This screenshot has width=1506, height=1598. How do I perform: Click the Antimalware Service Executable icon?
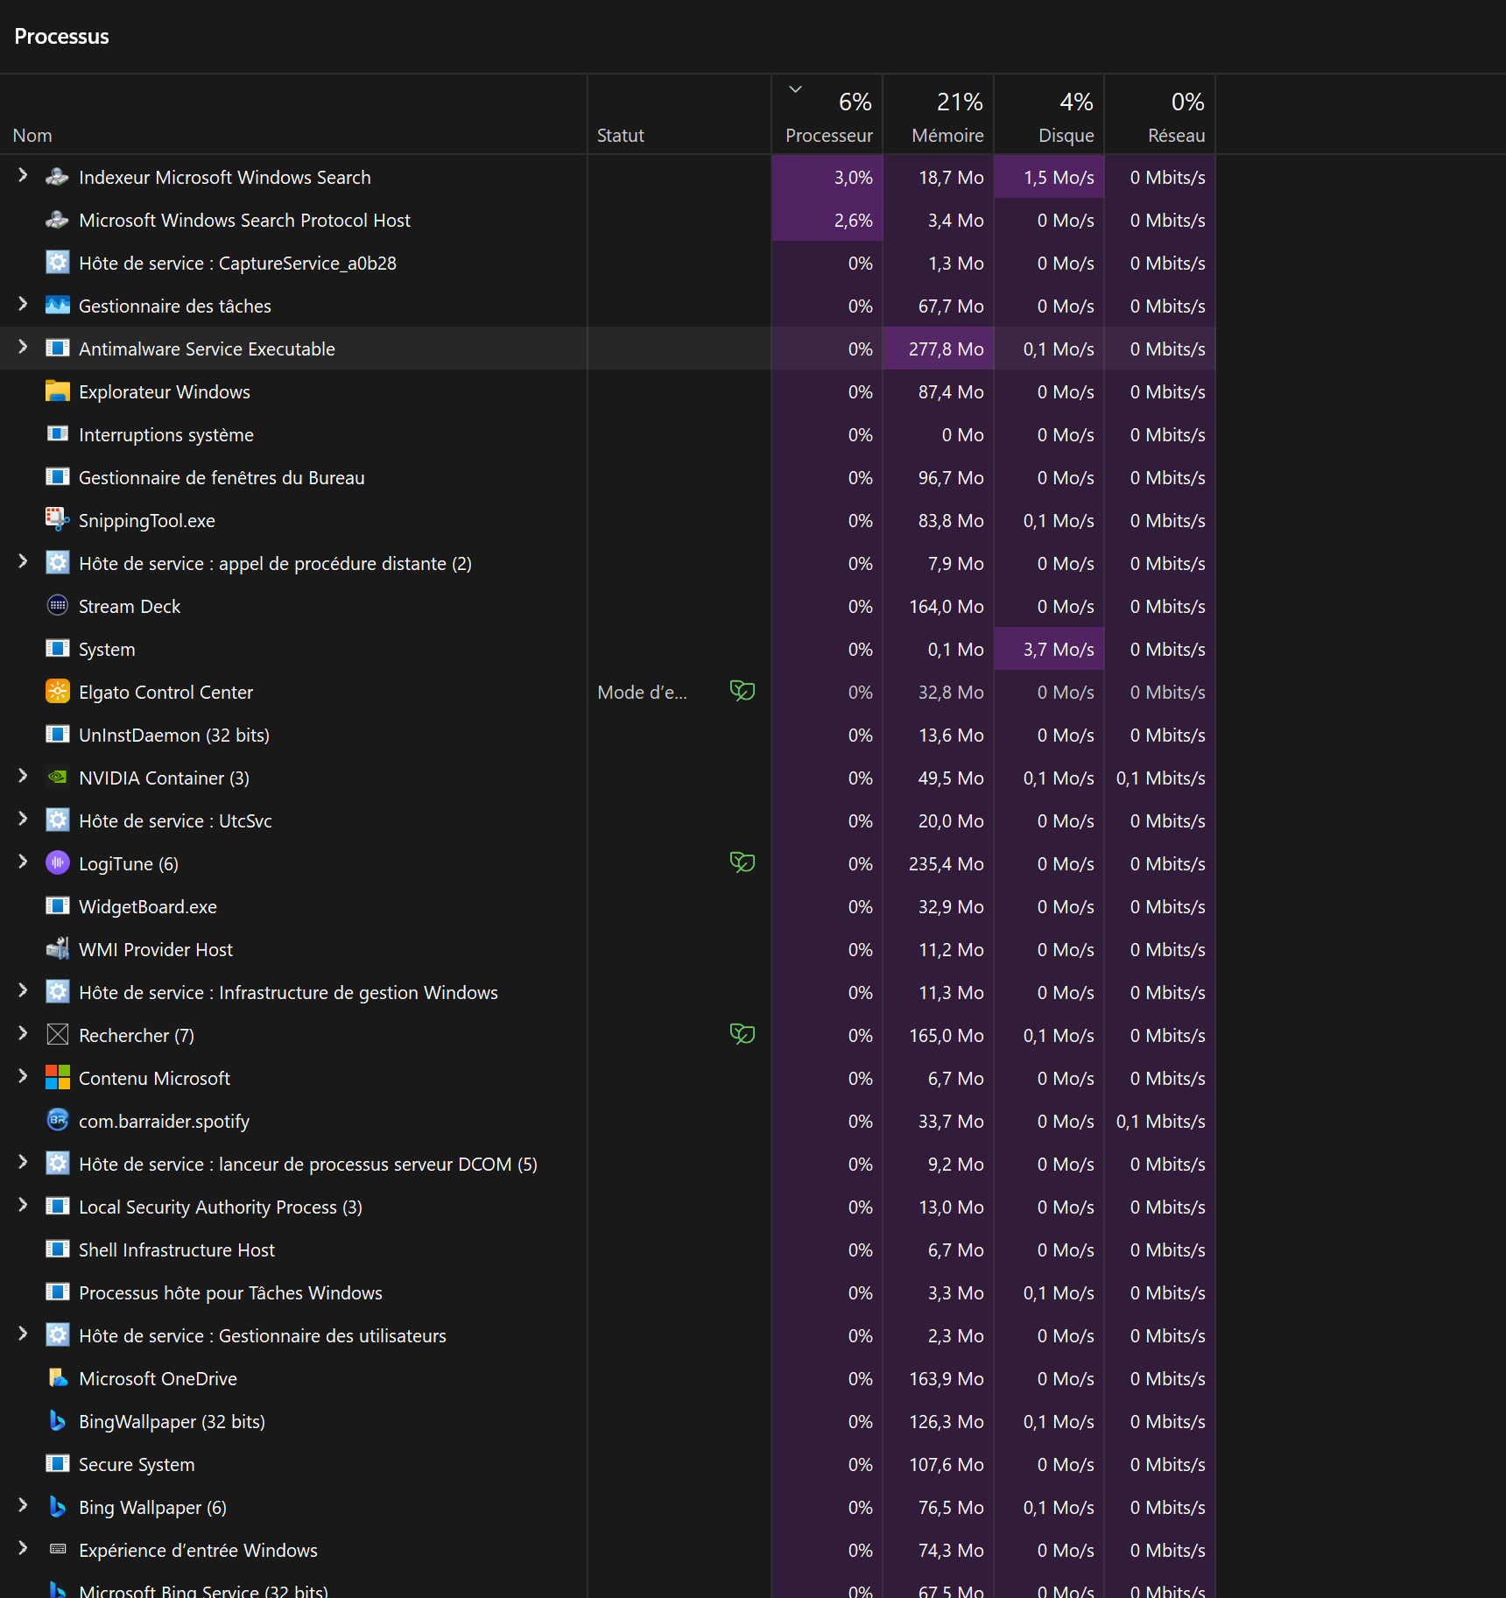[58, 348]
